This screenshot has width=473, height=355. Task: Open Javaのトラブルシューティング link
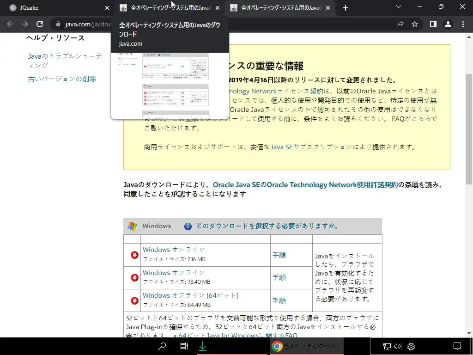point(65,61)
